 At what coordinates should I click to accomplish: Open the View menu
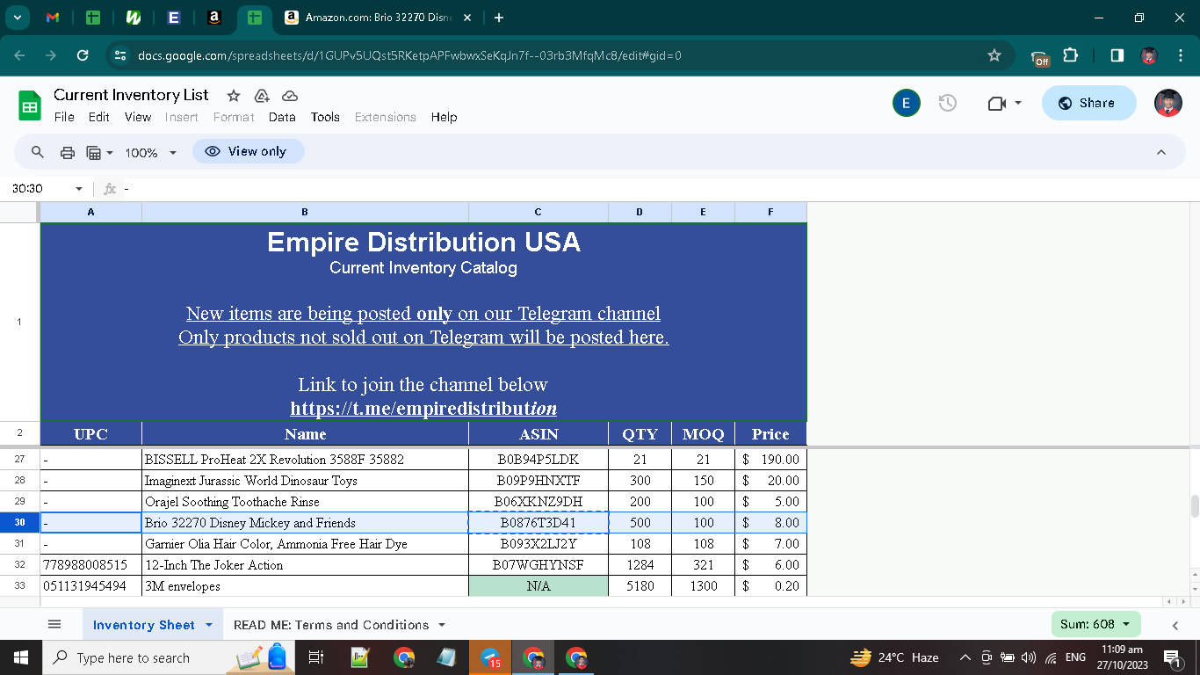138,117
